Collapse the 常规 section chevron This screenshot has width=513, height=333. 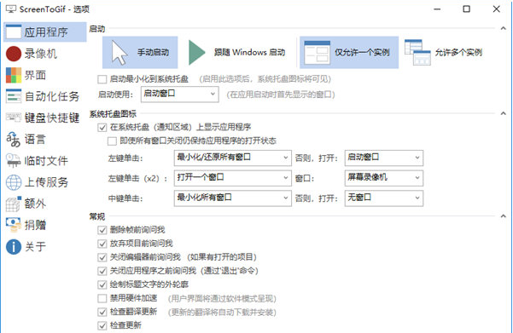click(x=504, y=215)
